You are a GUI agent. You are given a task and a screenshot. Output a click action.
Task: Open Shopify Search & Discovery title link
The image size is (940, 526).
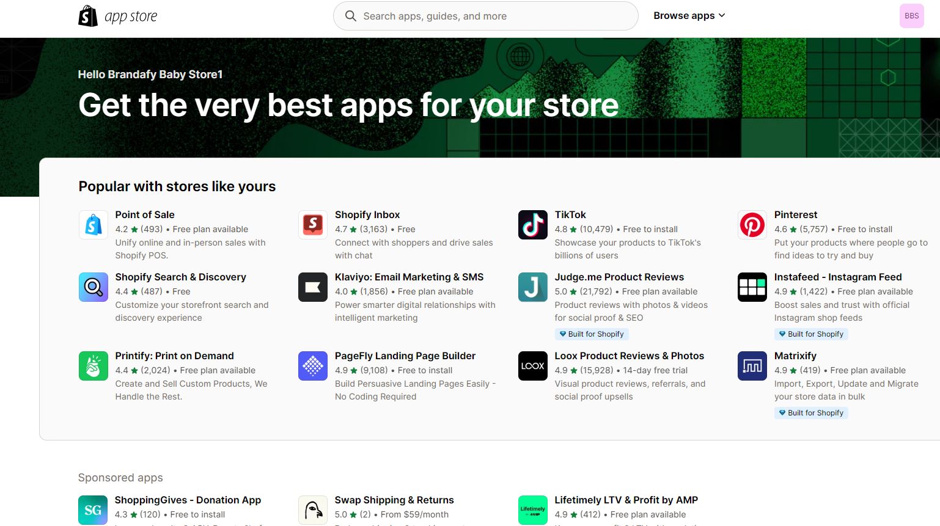click(181, 277)
